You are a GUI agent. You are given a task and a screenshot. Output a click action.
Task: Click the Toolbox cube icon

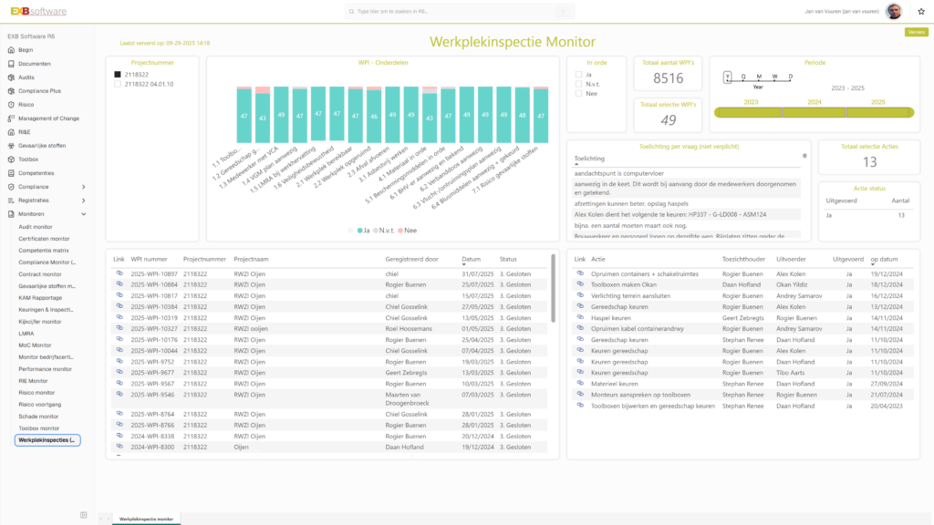point(12,160)
